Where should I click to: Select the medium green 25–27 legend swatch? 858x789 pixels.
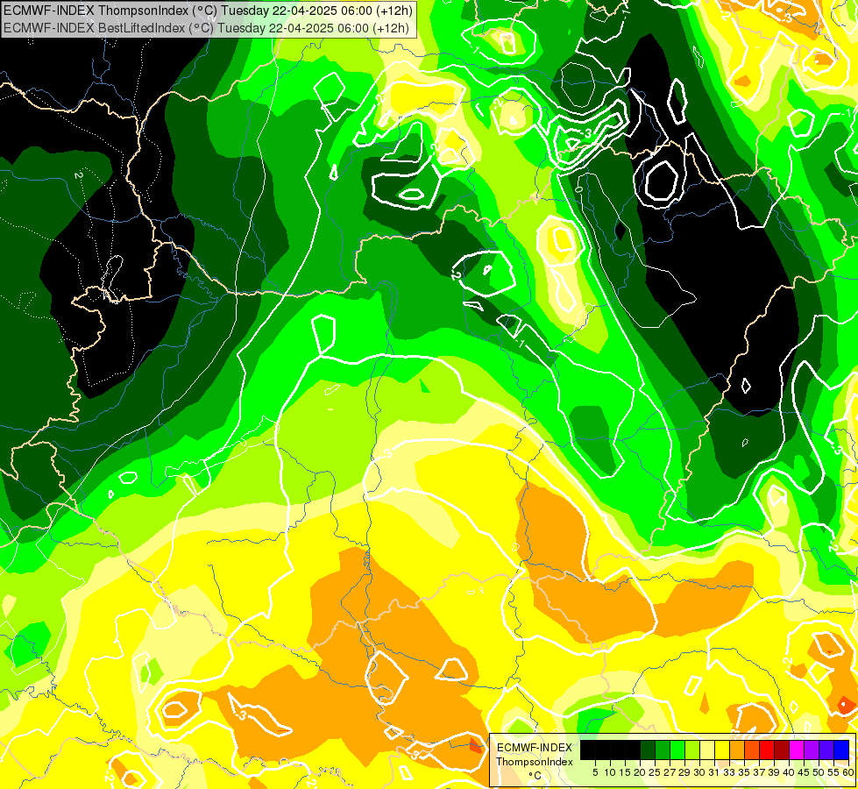pos(662,750)
